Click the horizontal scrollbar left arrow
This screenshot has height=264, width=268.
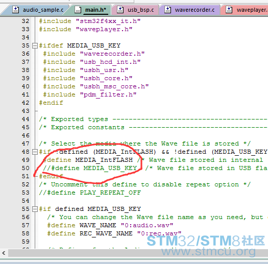point(4,253)
